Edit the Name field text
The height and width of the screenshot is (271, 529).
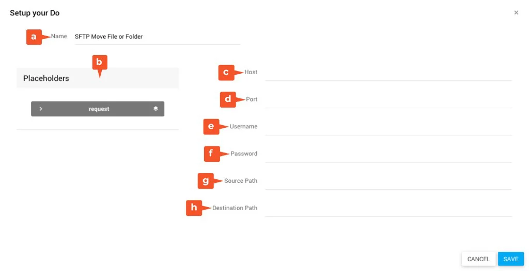click(x=157, y=37)
